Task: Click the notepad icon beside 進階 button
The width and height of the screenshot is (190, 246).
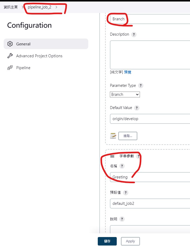Action: pyautogui.click(x=113, y=136)
